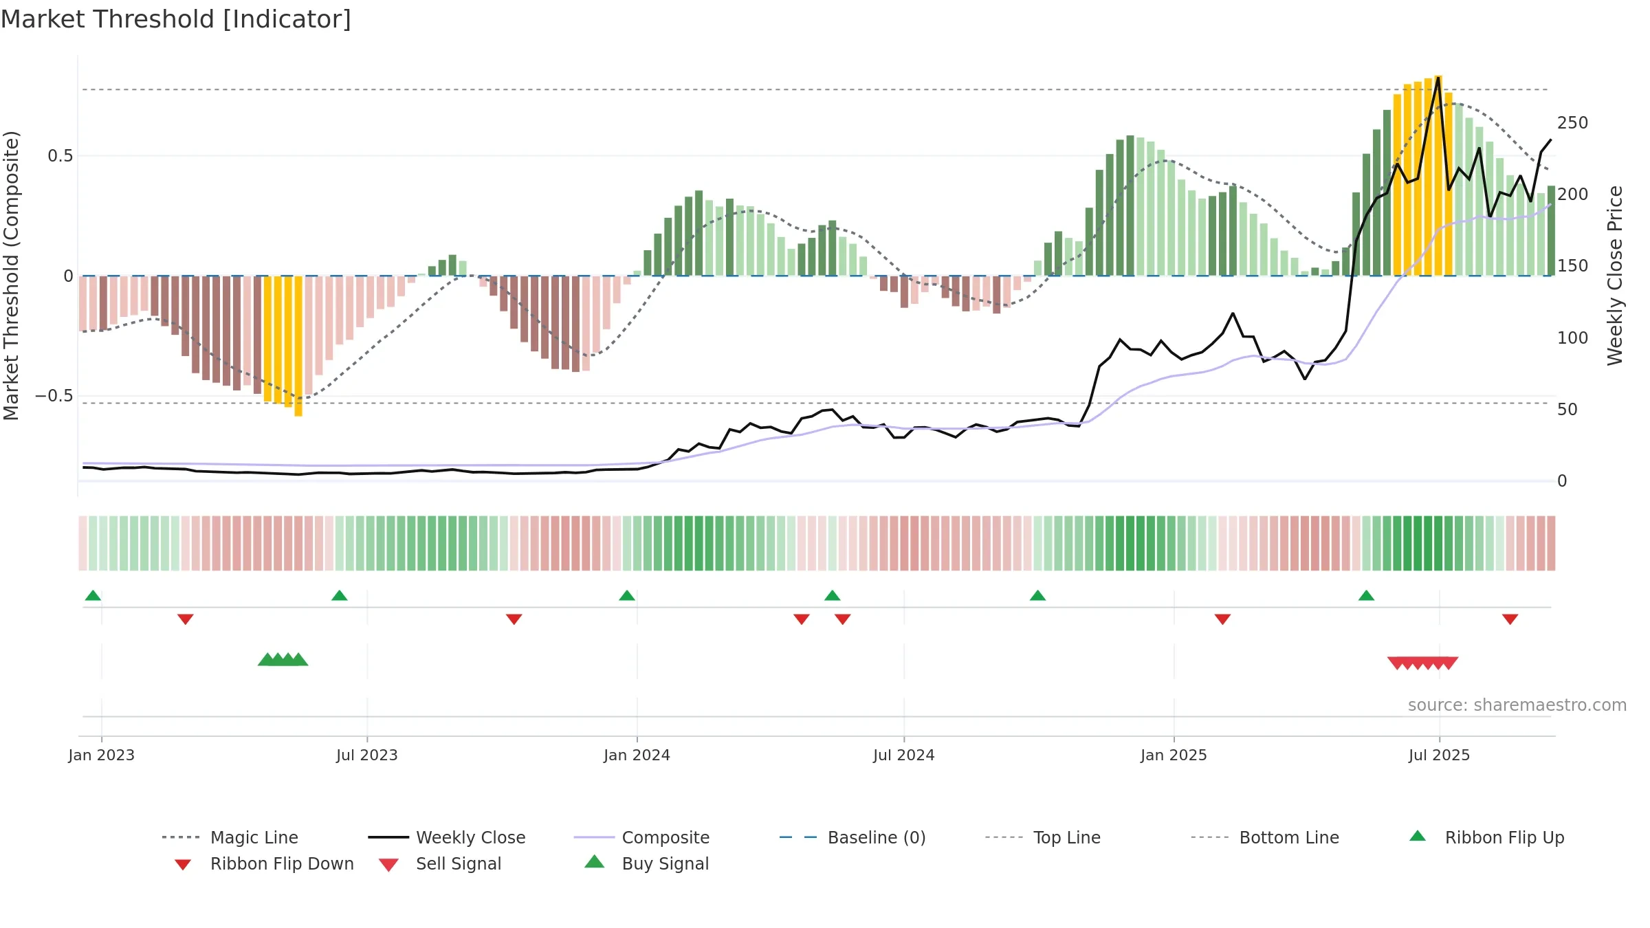Click the ribbon flip up marker near May 2025
Screen dimensions: 1650x928
point(1366,595)
